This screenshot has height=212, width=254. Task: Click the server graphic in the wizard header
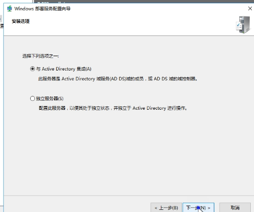243,24
